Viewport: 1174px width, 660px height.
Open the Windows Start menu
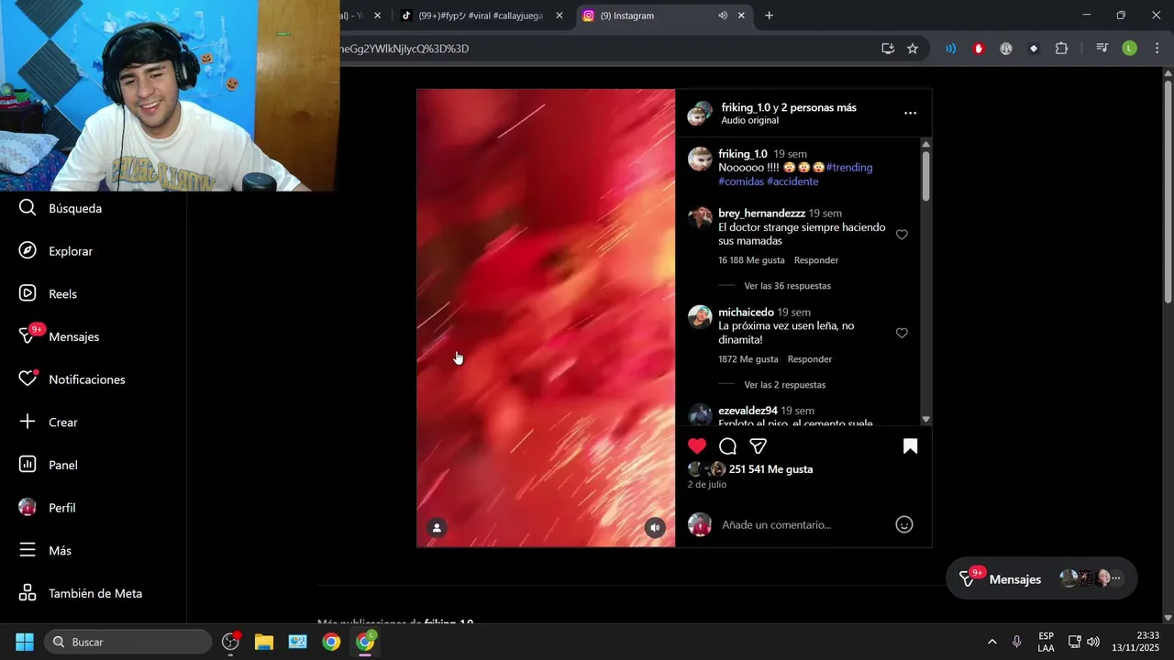pyautogui.click(x=25, y=642)
